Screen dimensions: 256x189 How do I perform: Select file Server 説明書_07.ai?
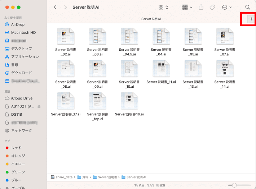tap(225, 42)
